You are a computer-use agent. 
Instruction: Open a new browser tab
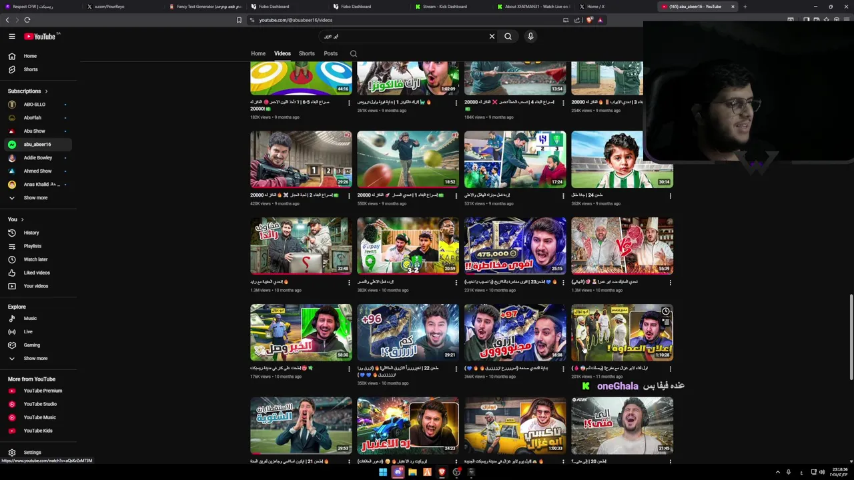pyautogui.click(x=745, y=7)
